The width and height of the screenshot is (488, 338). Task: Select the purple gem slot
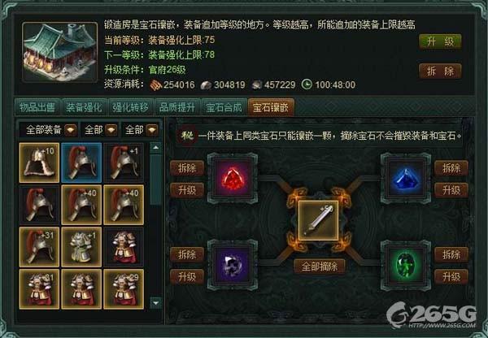[233, 265]
